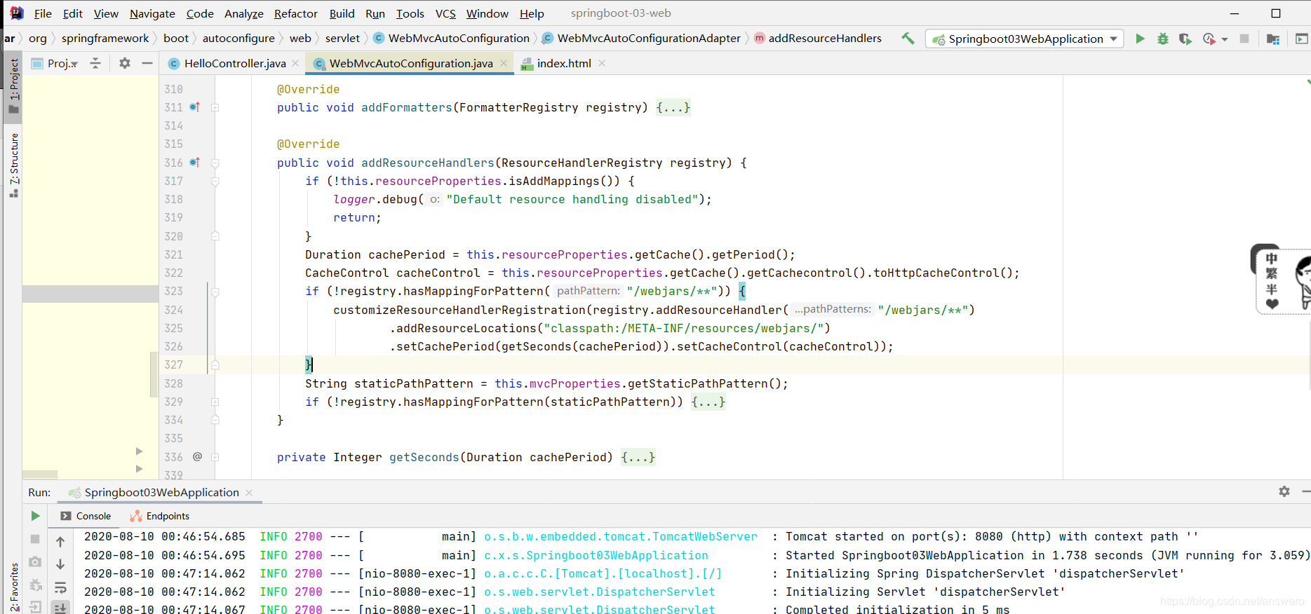This screenshot has width=1311, height=614.
Task: Click the stop button in top toolbar
Action: click(1244, 39)
